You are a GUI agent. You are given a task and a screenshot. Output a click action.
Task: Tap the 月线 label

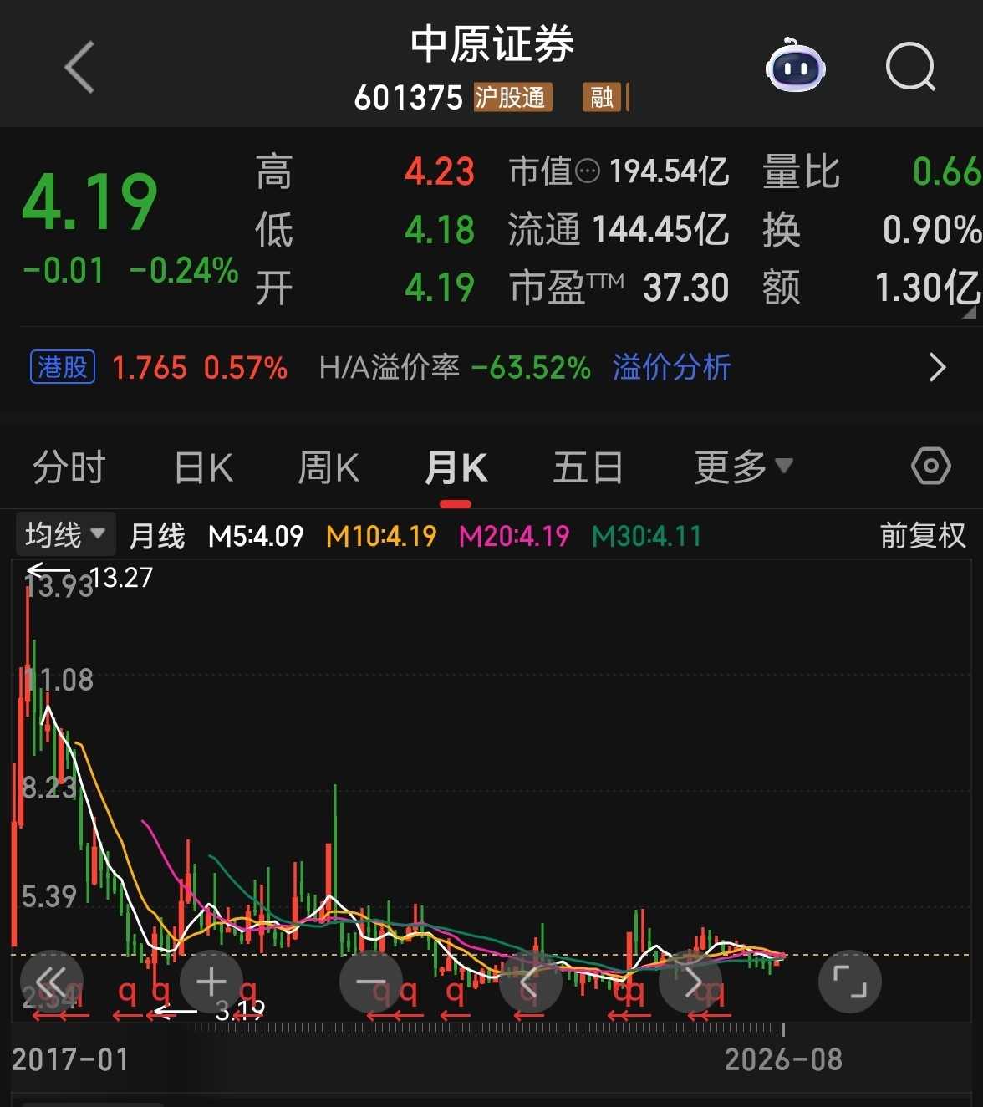[157, 536]
